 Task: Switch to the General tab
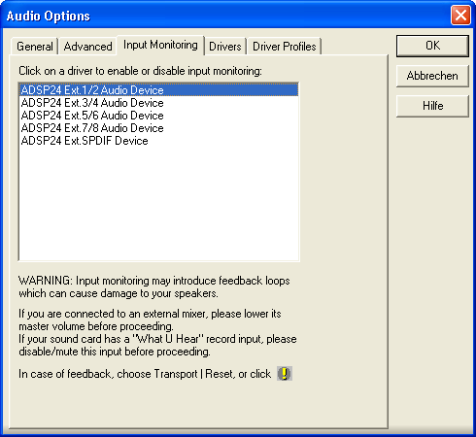pos(35,47)
